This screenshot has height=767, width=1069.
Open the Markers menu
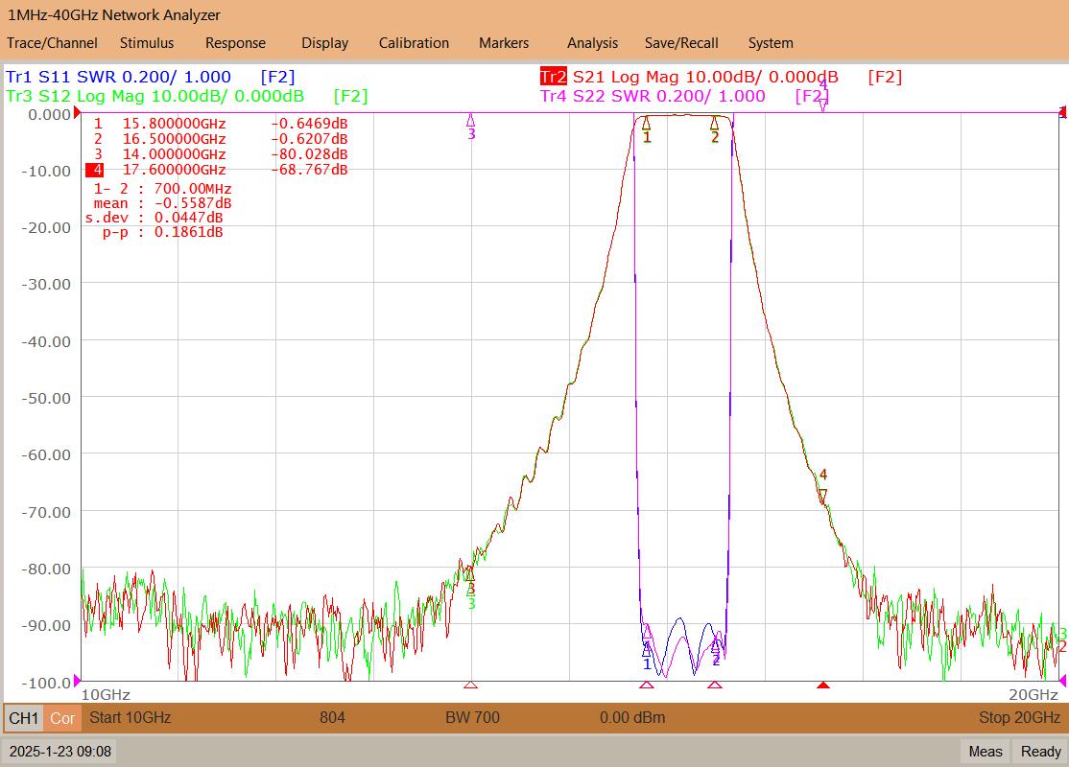pyautogui.click(x=503, y=43)
